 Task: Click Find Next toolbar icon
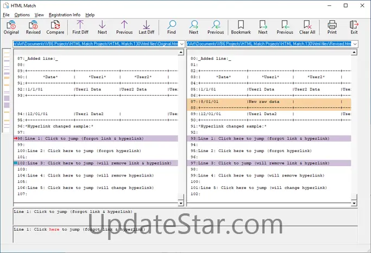click(x=193, y=28)
